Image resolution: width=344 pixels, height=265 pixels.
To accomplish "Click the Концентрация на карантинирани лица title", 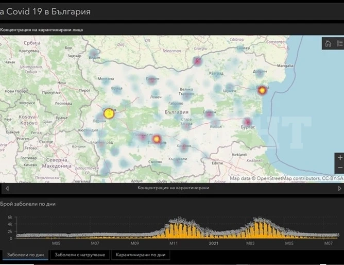I will point(42,29).
